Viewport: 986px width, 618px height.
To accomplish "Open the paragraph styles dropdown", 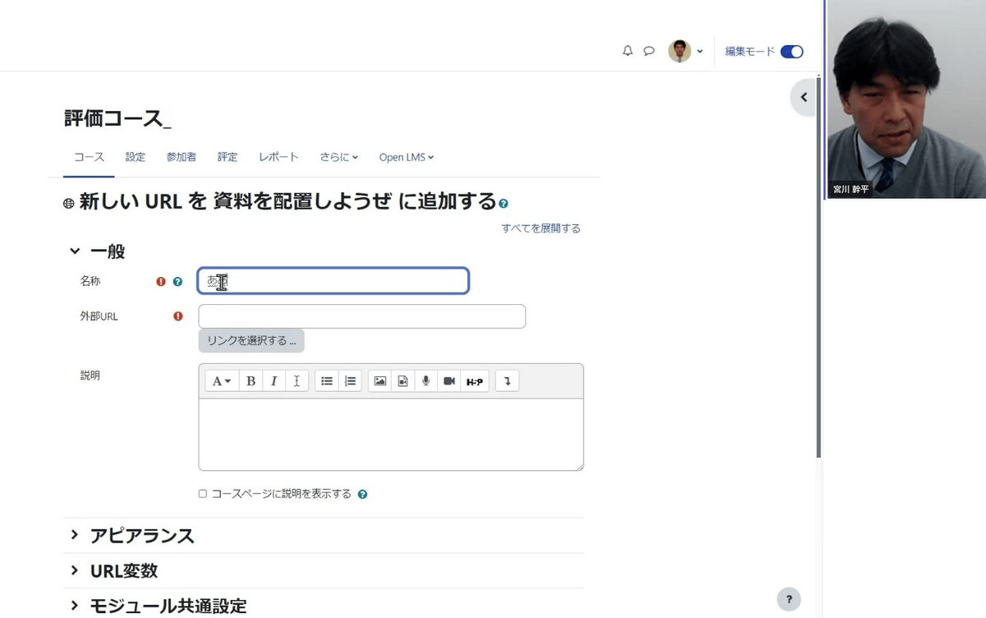I will click(x=222, y=381).
